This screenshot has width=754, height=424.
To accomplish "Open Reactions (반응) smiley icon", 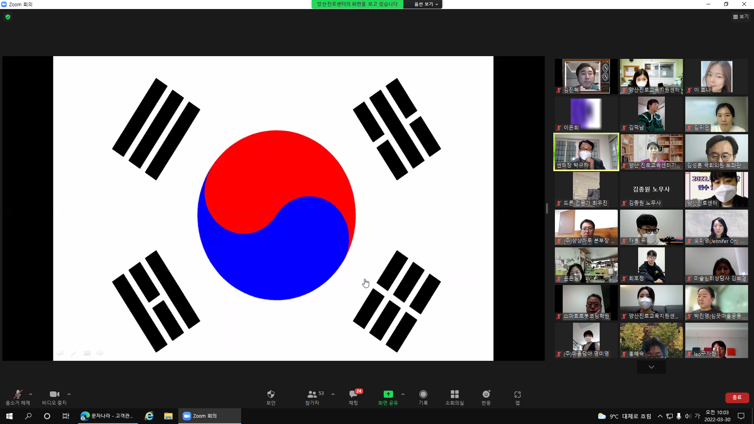I will 486,394.
